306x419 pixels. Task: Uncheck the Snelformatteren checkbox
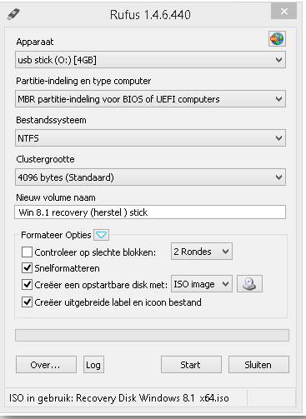point(27,268)
